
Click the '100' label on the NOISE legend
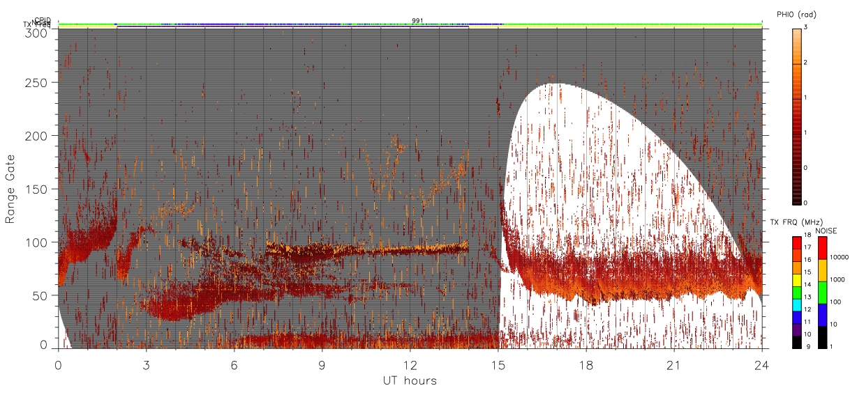[x=836, y=302]
